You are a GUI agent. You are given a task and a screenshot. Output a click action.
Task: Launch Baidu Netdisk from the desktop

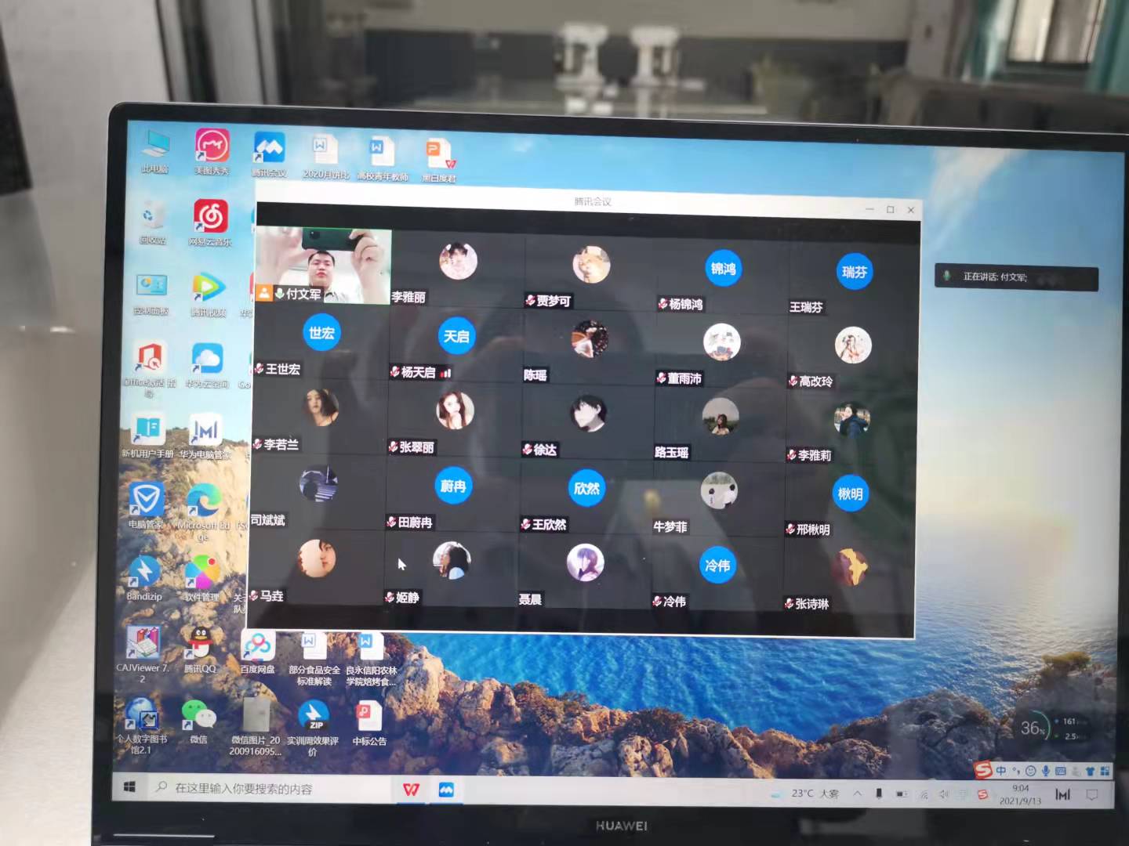258,647
